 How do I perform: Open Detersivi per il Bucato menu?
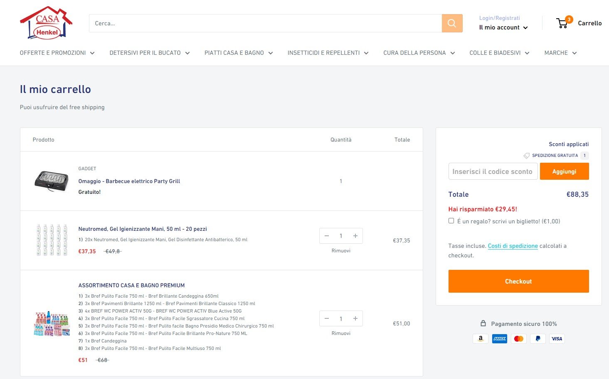[x=149, y=53]
